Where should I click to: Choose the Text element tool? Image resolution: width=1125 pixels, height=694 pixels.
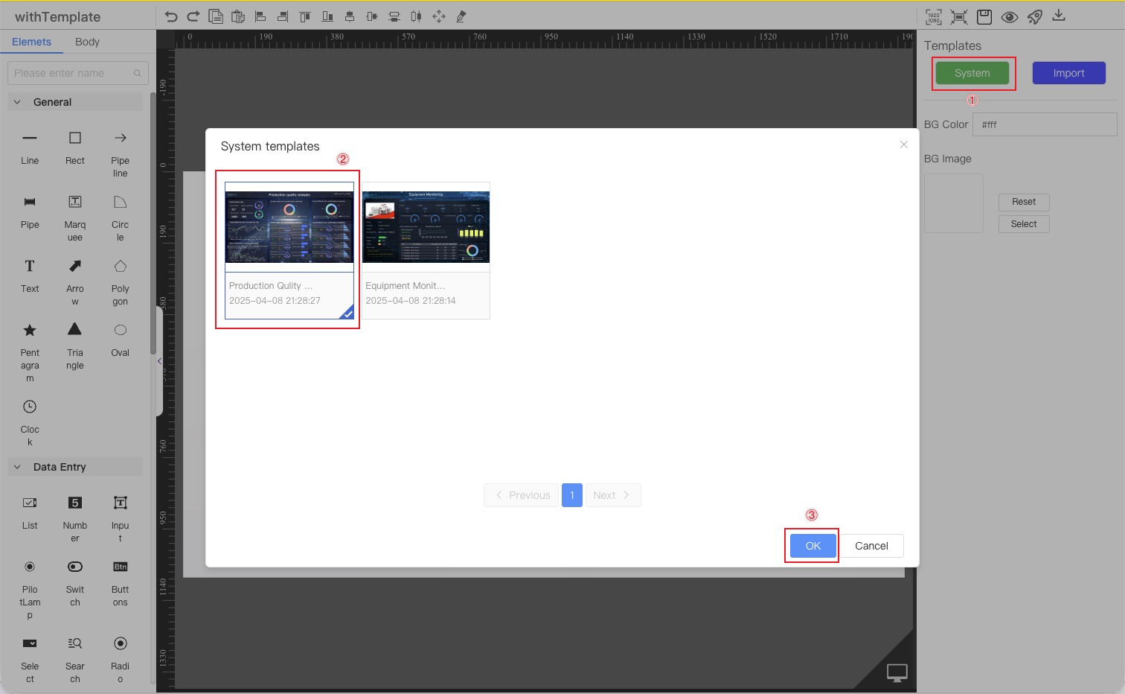(30, 267)
